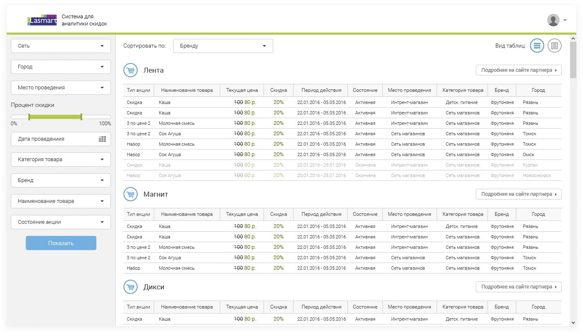Open Подробнее на сайте партнера for Магнит

519,194
